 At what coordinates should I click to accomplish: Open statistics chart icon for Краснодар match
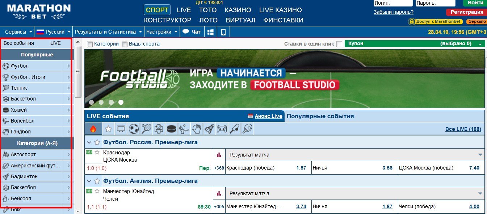pos(219,155)
